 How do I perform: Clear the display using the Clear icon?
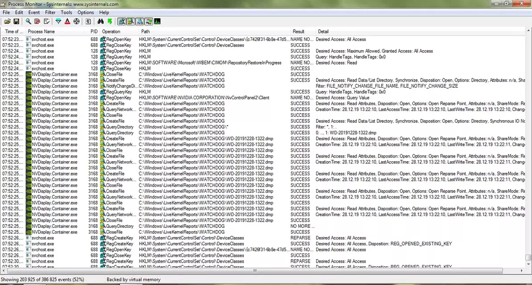(46, 21)
